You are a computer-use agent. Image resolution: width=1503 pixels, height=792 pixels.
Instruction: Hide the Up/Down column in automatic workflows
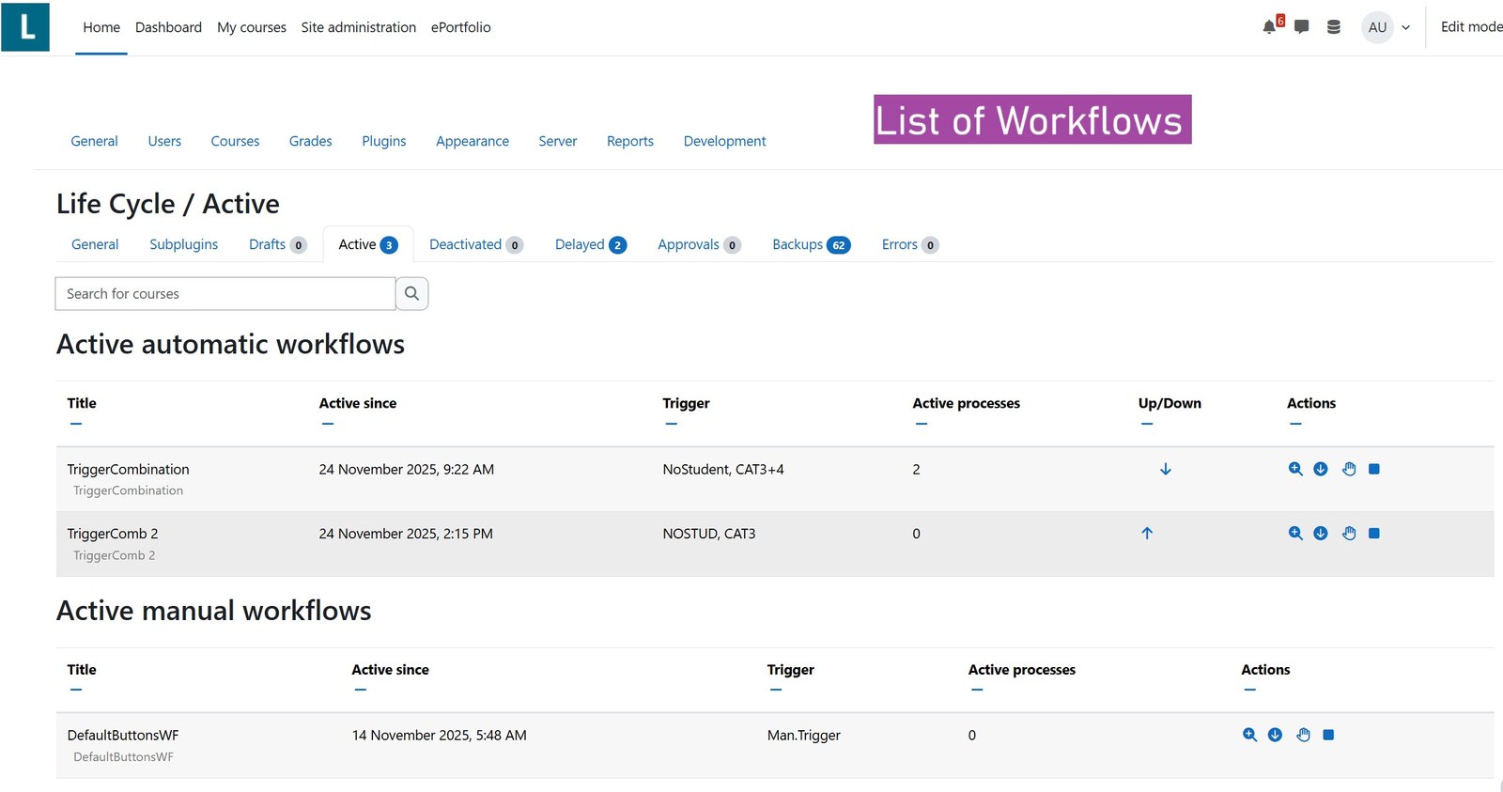[1147, 424]
